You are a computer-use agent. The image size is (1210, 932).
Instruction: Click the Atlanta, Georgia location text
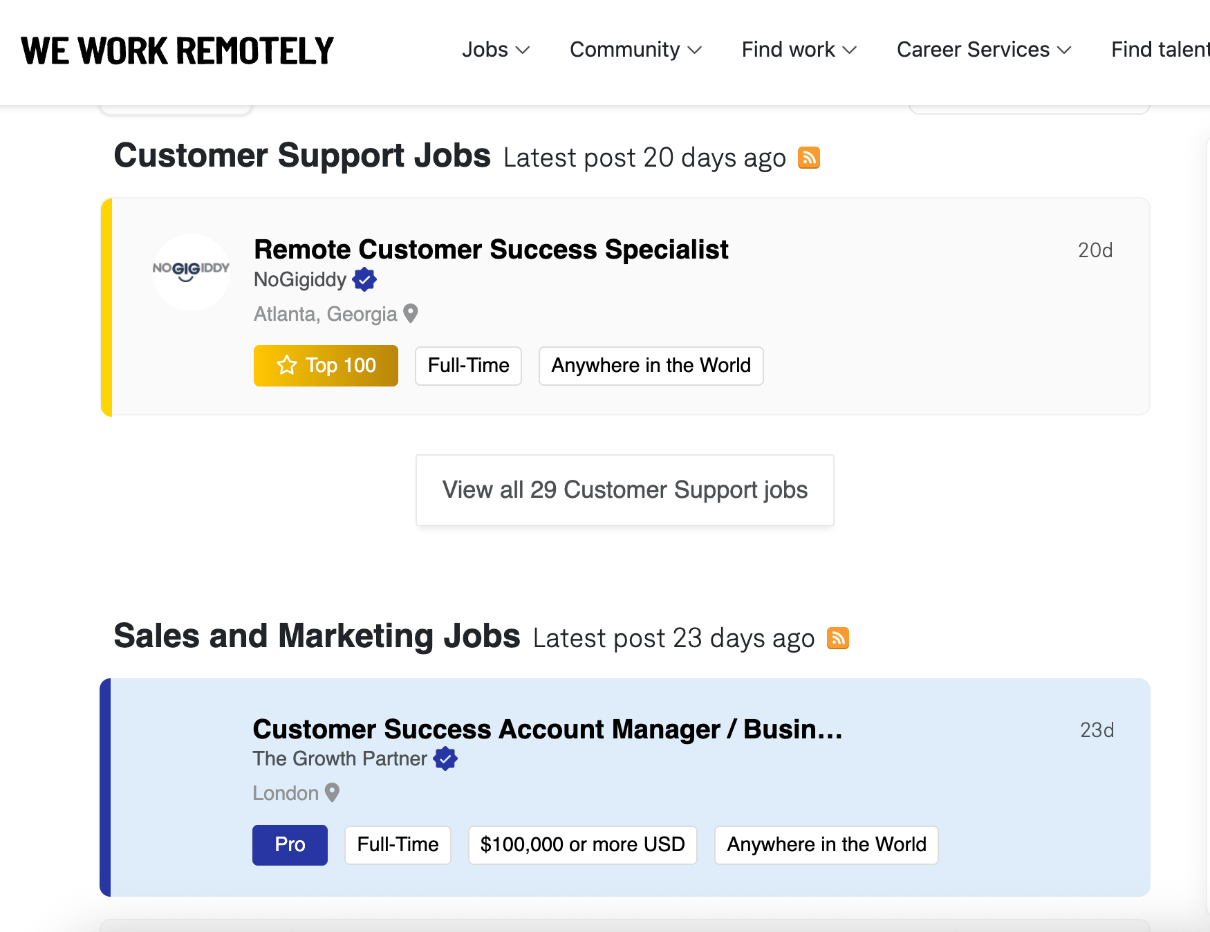click(325, 314)
